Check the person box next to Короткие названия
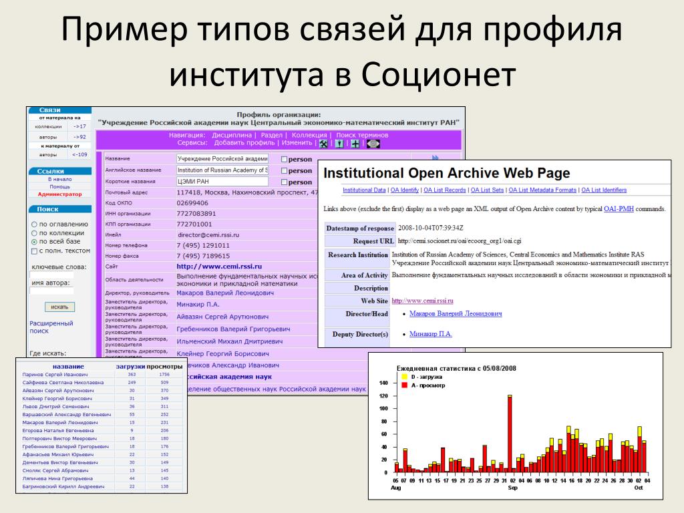 (x=284, y=182)
